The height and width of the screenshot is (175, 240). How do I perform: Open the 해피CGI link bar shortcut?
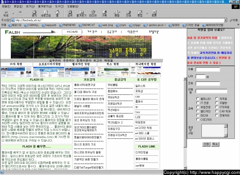tap(15, 25)
